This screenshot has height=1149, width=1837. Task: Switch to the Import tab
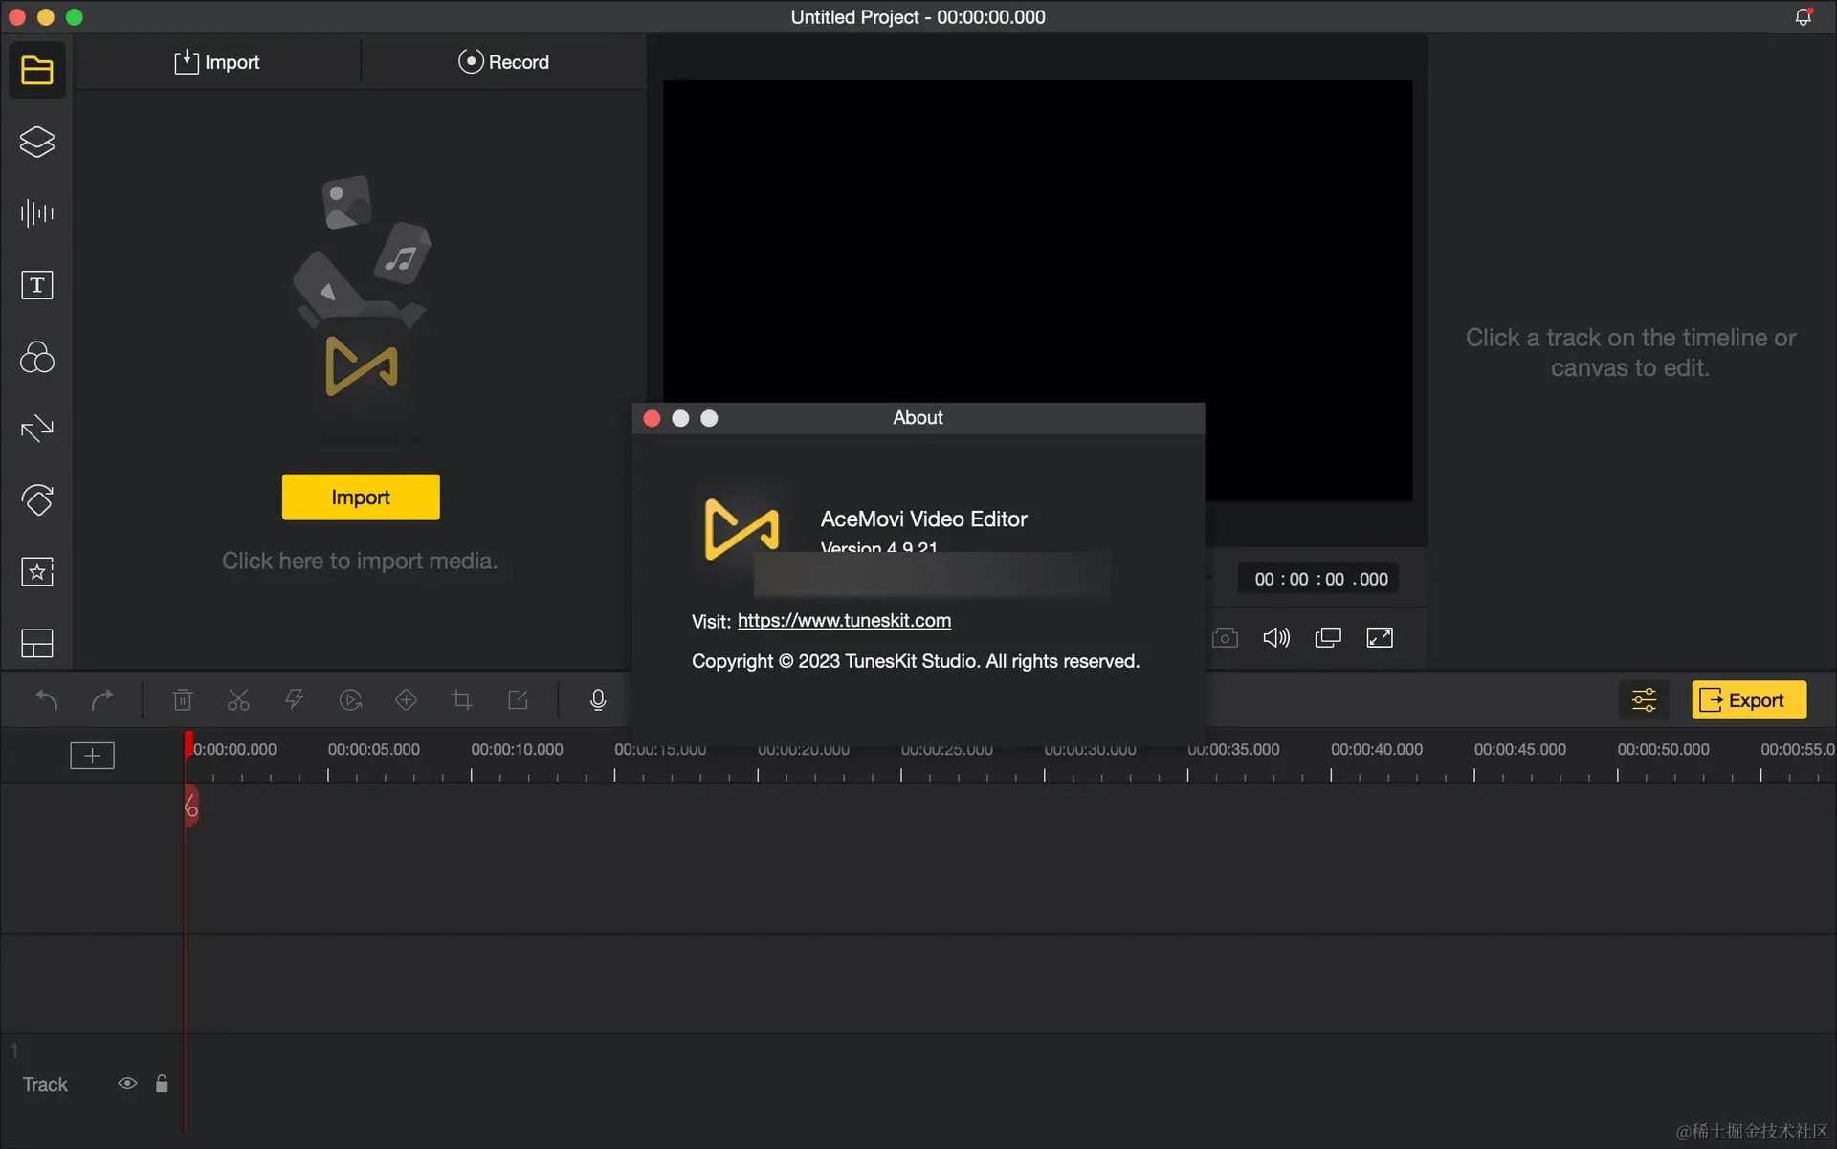(217, 62)
